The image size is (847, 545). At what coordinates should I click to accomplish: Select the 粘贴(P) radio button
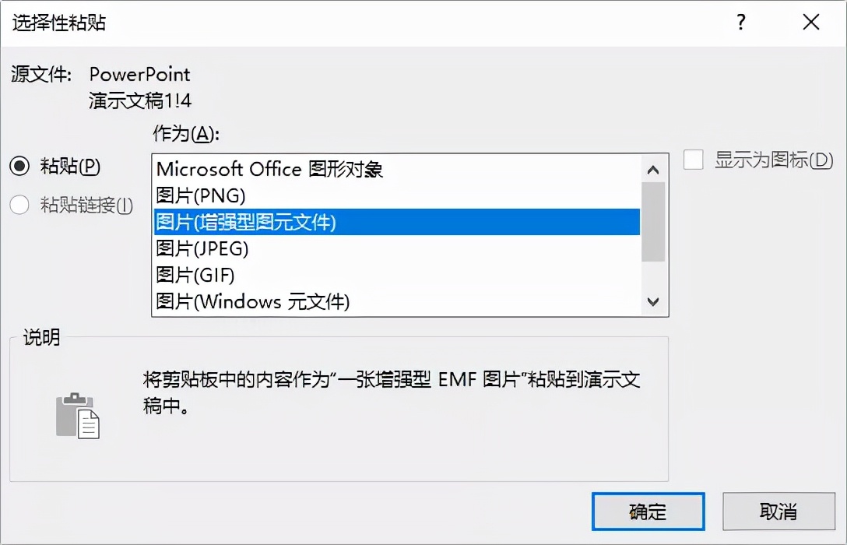point(20,166)
